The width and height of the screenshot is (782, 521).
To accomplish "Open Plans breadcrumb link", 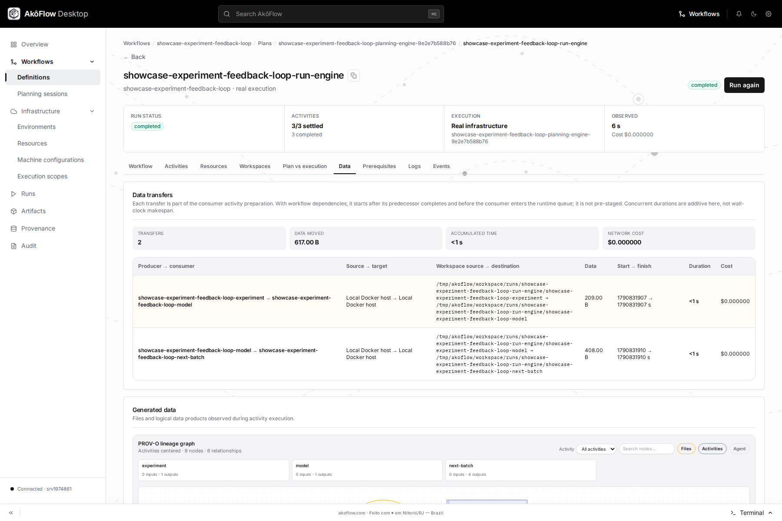I will click(x=265, y=43).
